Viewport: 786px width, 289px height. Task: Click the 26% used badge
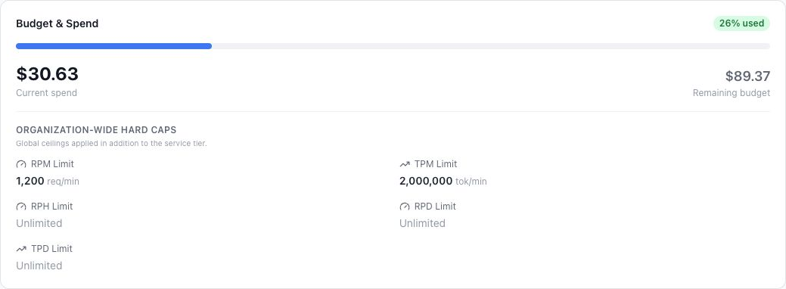[x=741, y=23]
